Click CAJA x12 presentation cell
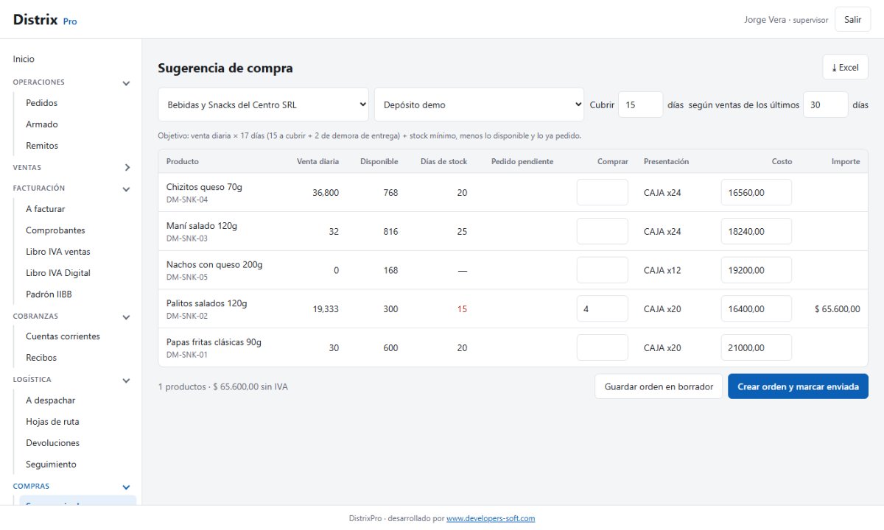This screenshot has width=884, height=530. [x=662, y=270]
